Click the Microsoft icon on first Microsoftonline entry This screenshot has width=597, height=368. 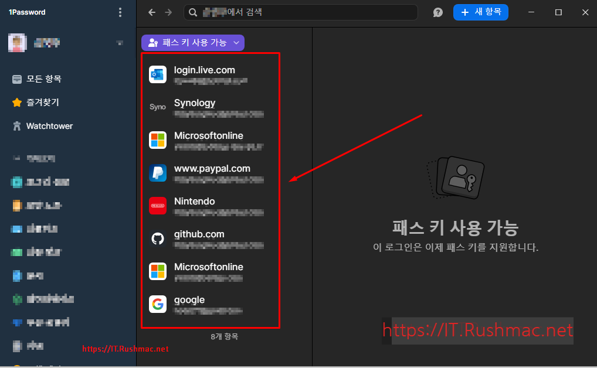tap(157, 140)
